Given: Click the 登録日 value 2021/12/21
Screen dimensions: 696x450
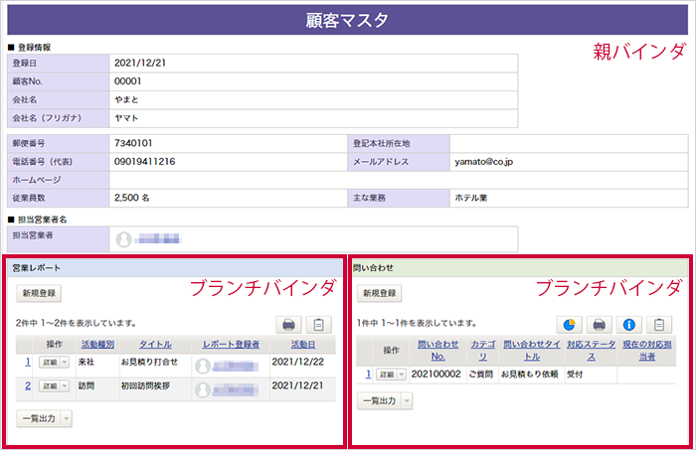Looking at the screenshot, I should click(x=140, y=63).
